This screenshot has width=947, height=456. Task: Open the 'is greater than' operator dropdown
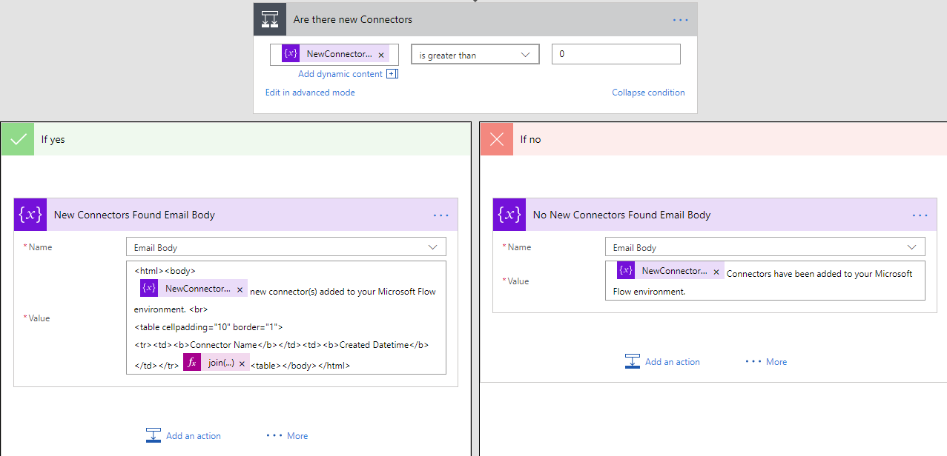pyautogui.click(x=475, y=55)
